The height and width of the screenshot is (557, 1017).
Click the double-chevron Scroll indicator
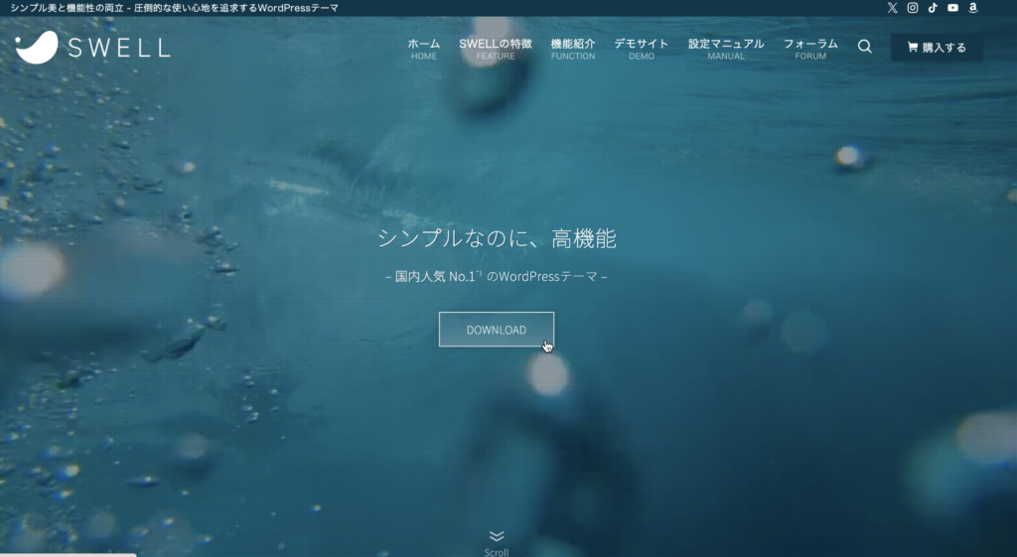pos(497,537)
